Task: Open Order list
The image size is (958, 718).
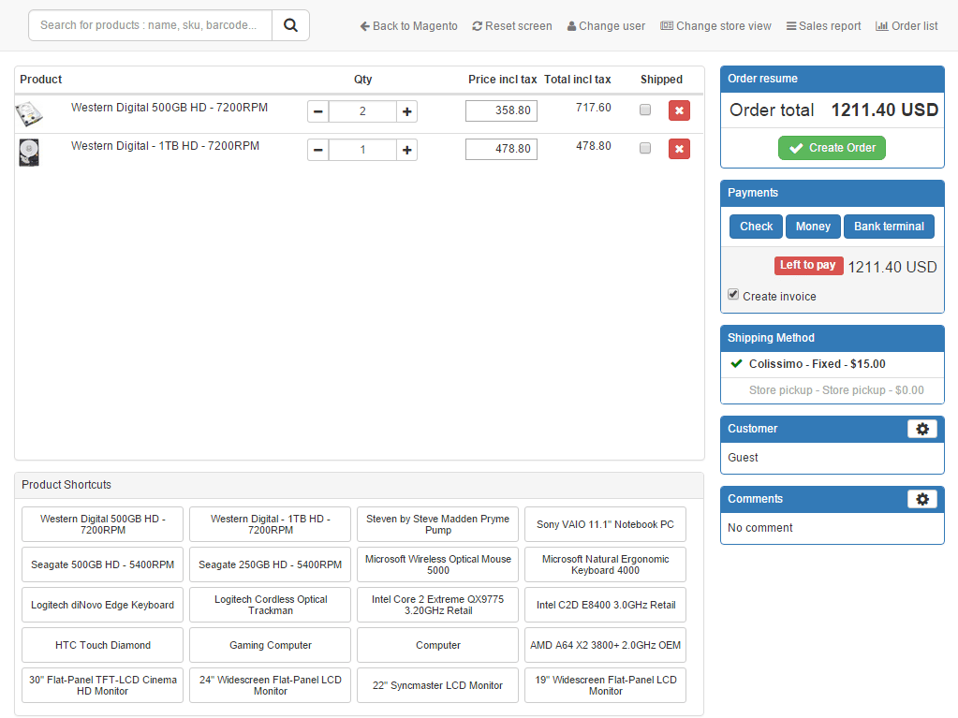Action: click(x=906, y=25)
